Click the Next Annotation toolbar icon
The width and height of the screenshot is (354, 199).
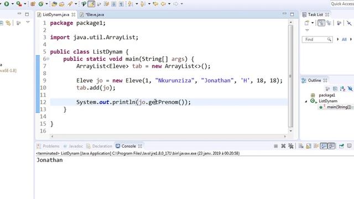131,4
